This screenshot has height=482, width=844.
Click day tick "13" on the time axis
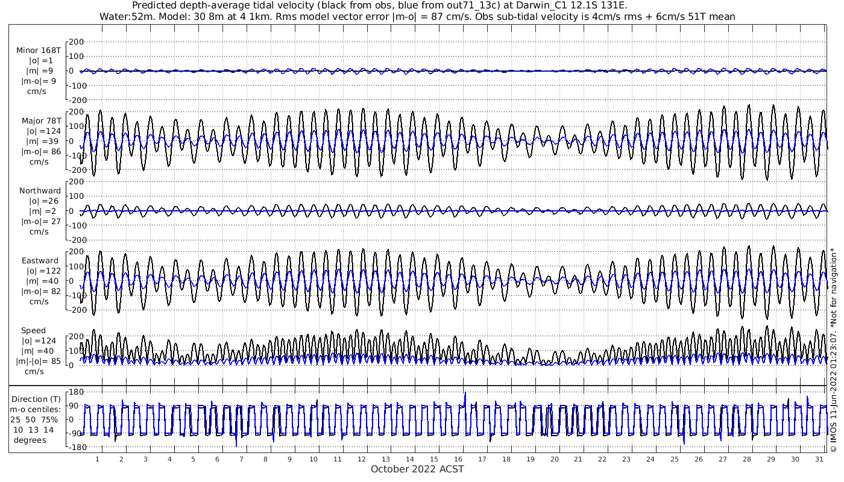[x=386, y=459]
